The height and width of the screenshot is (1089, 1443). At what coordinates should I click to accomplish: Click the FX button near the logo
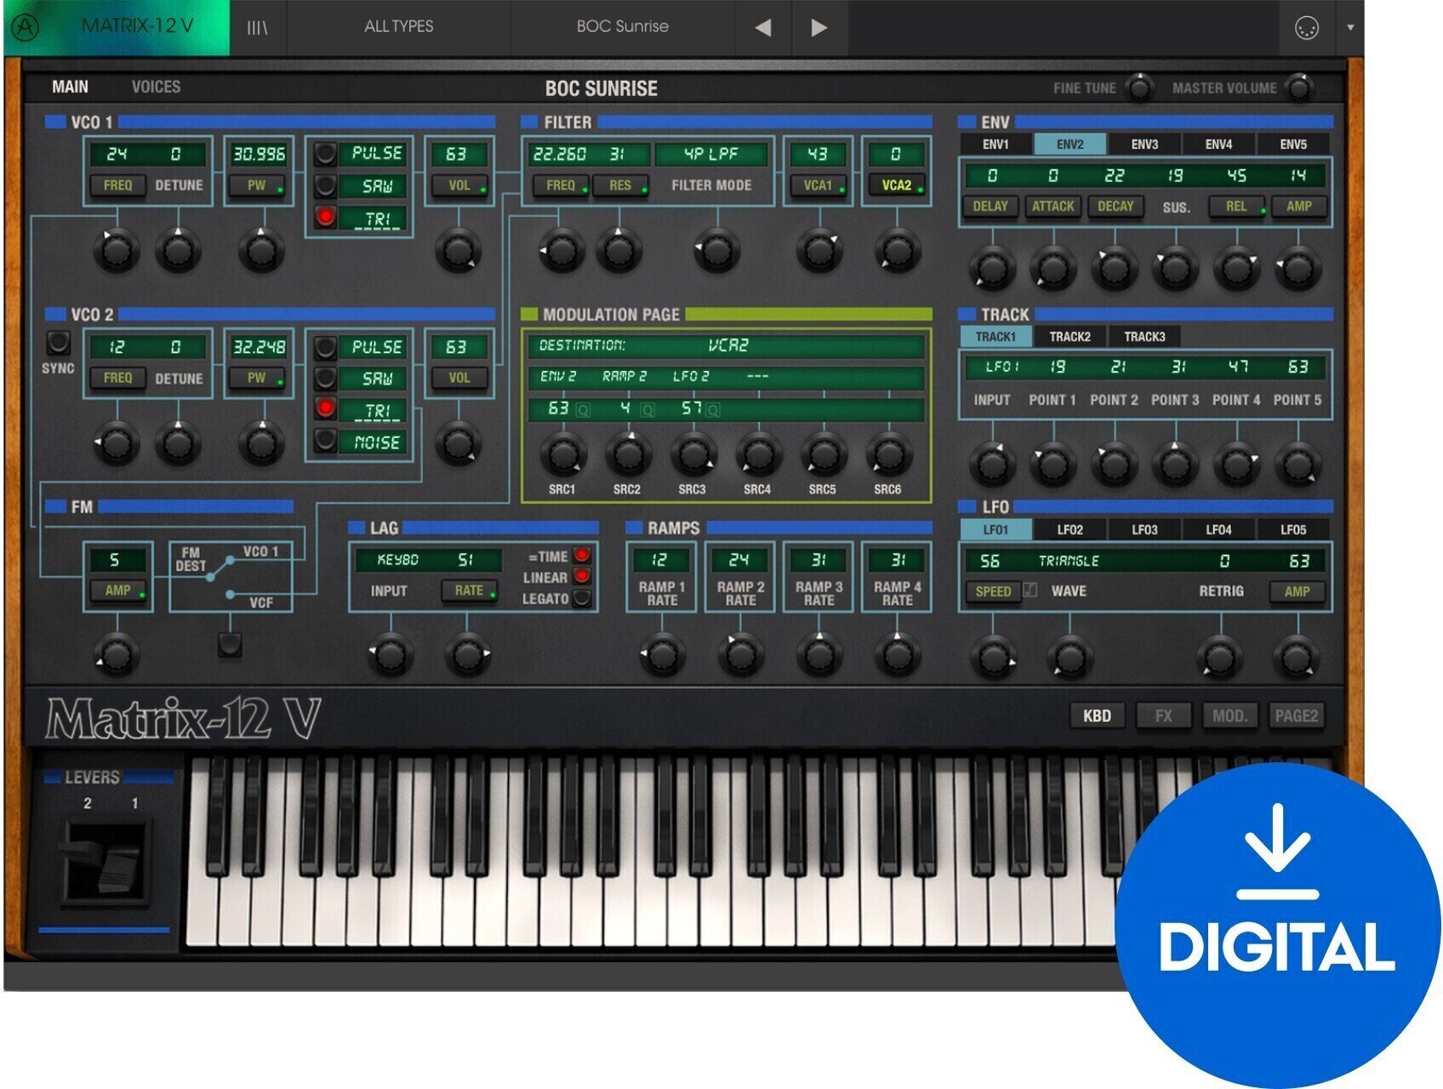pyautogui.click(x=1163, y=716)
